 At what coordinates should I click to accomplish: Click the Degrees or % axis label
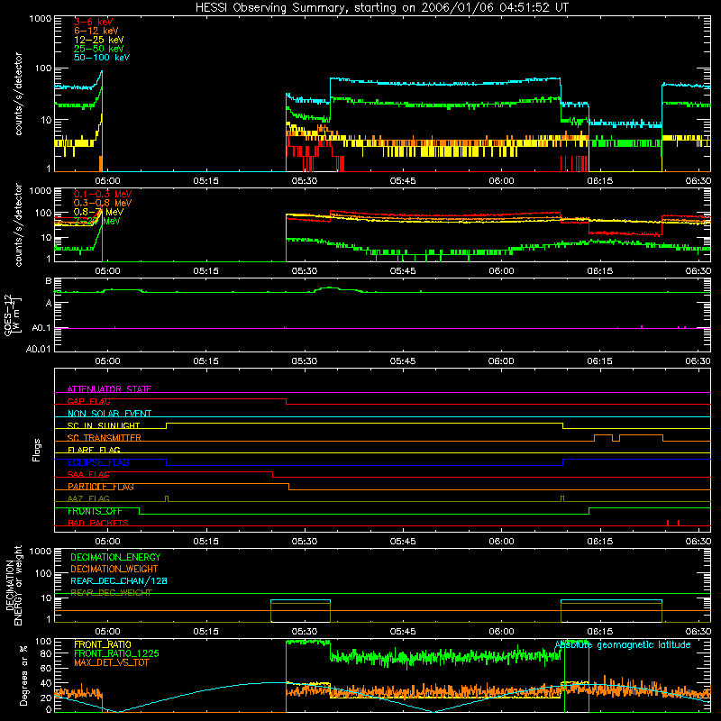tap(23, 675)
